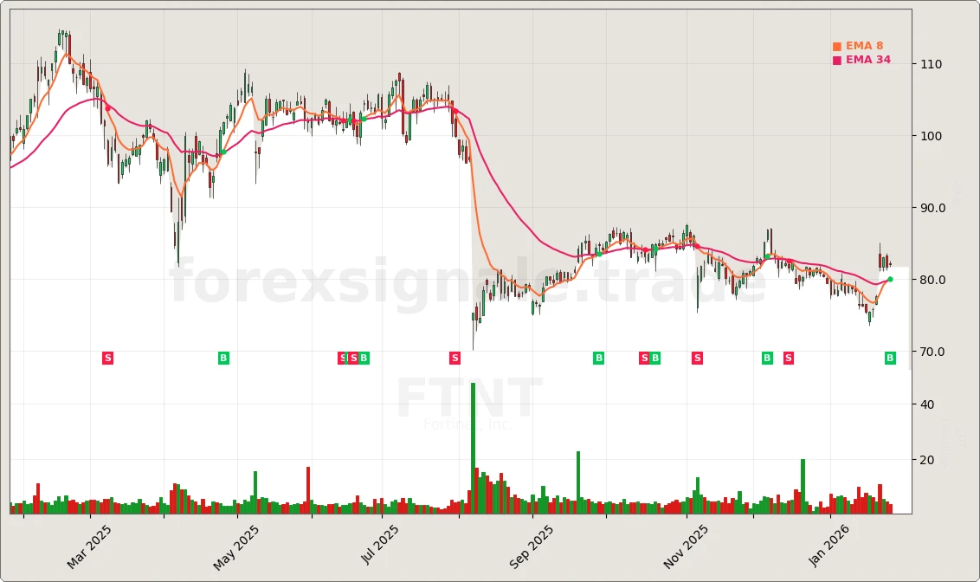Click the final B buy marker near Jan 2026
The height and width of the screenshot is (582, 980).
[889, 357]
